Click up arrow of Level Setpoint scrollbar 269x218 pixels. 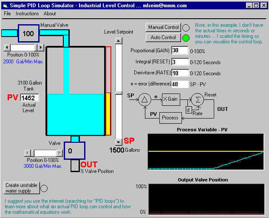coord(119,40)
